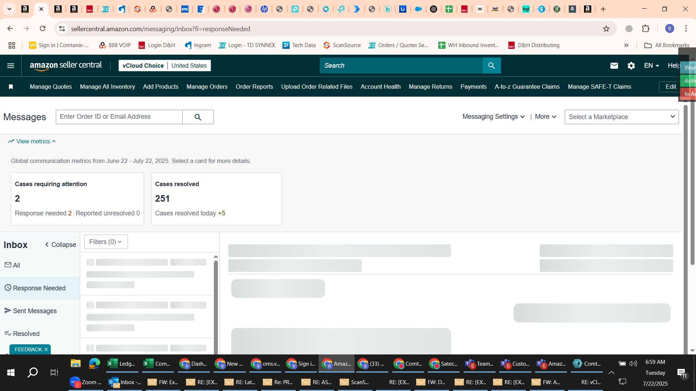Collapse the View metrics section
Image resolution: width=696 pixels, height=391 pixels.
(x=32, y=141)
